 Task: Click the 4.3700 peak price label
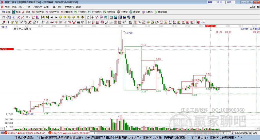click(x=129, y=33)
